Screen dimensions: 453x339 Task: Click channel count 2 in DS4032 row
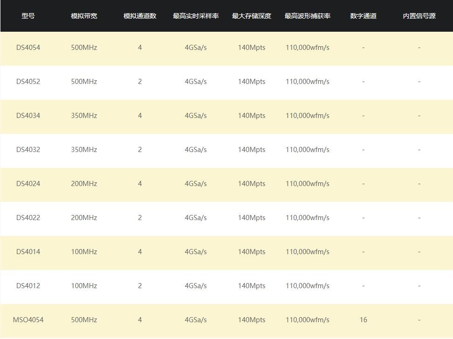coord(140,150)
